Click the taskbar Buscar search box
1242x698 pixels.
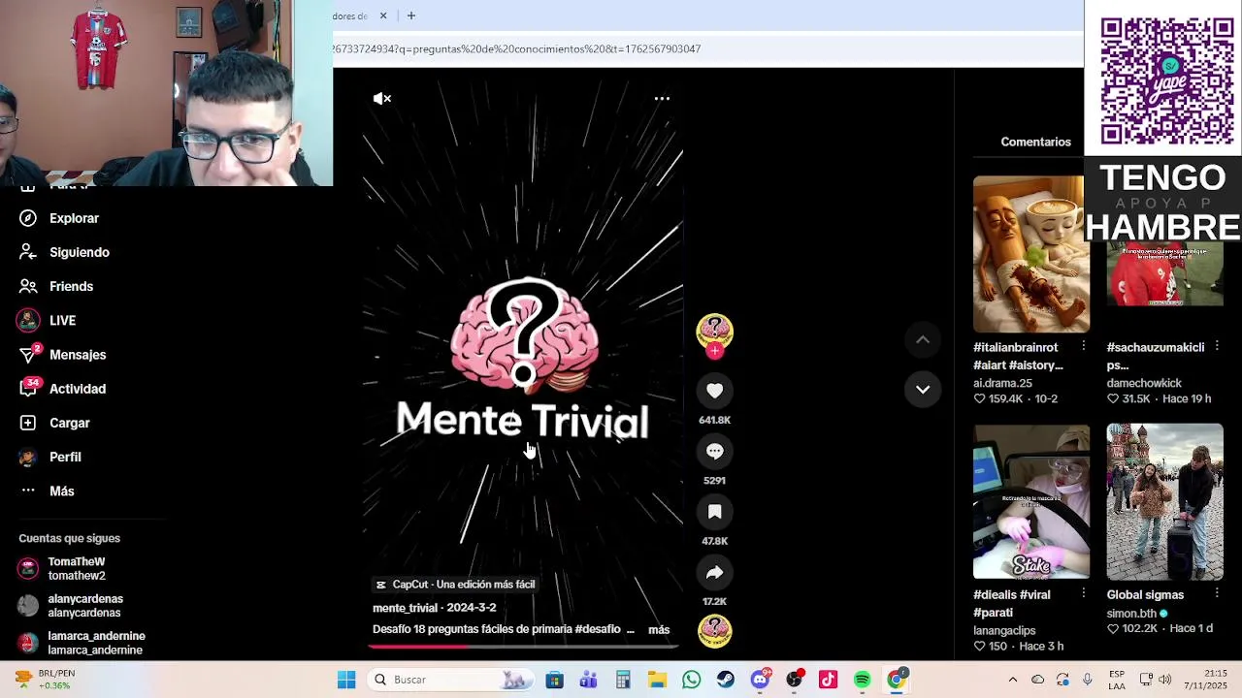[452, 680]
